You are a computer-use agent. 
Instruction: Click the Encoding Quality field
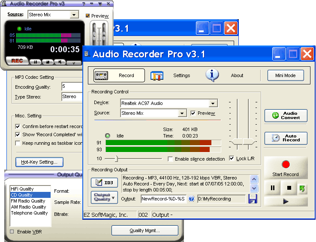click(72, 87)
